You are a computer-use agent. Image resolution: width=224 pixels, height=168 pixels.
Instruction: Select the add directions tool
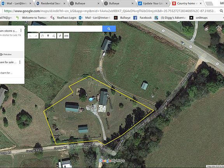(x=60, y=36)
